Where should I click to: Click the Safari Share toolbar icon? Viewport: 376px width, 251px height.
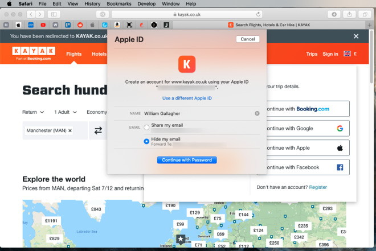tap(349, 14)
